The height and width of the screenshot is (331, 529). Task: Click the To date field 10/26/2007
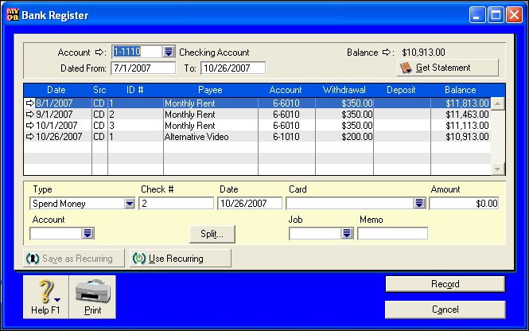point(233,68)
